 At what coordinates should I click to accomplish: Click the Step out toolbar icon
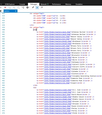(18, 8)
